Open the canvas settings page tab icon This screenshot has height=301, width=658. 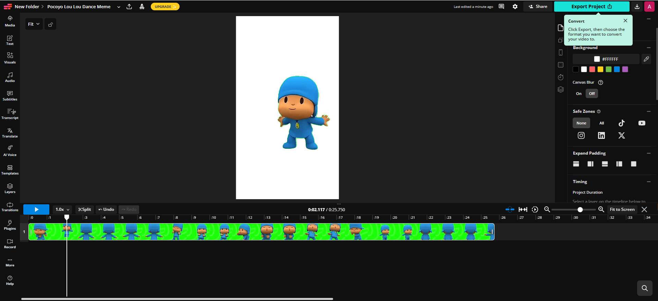point(561,28)
